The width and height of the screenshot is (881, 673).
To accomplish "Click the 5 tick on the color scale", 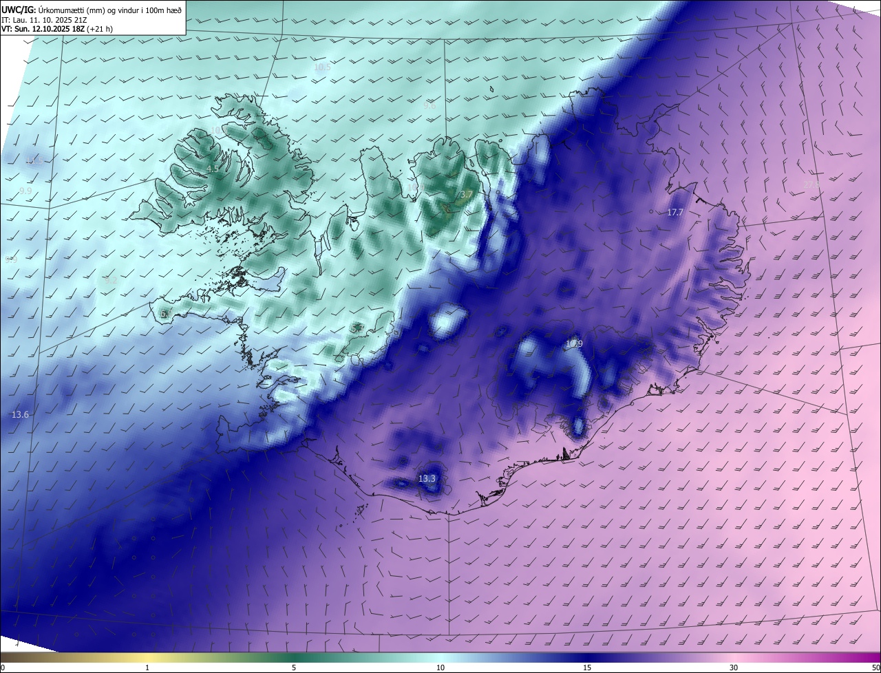I will [x=294, y=667].
